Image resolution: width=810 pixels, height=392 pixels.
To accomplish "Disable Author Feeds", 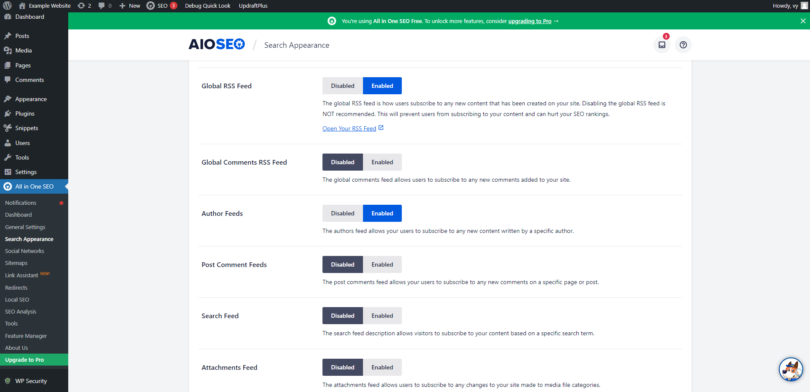I will pyautogui.click(x=343, y=213).
